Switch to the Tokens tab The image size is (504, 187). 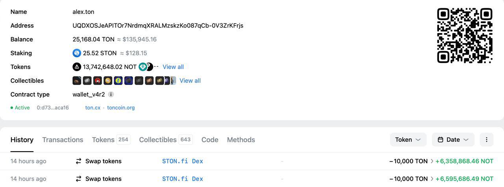coord(103,140)
